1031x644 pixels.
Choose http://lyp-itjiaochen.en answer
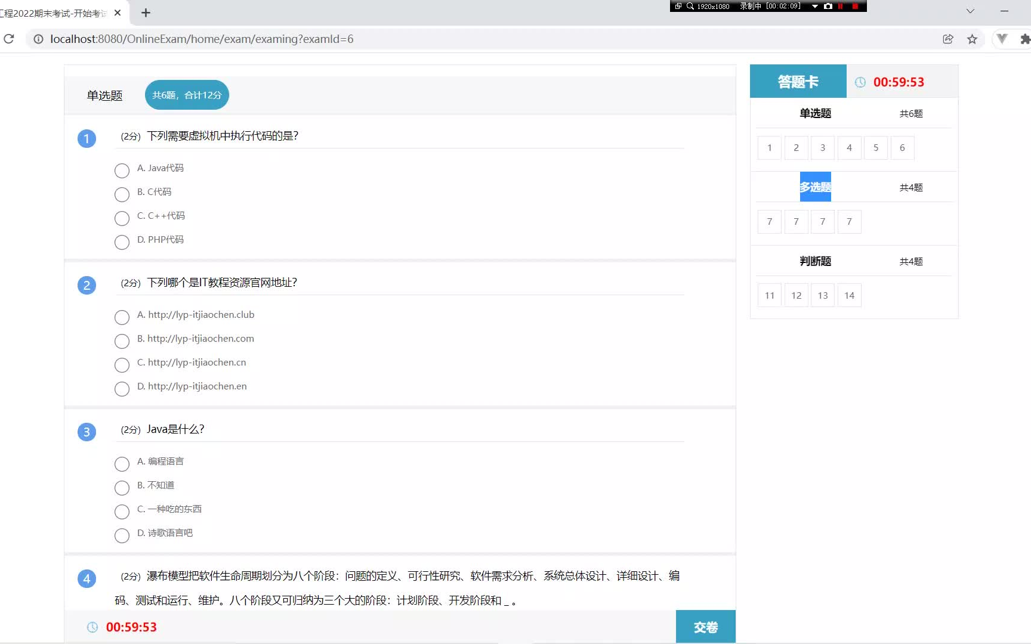122,389
